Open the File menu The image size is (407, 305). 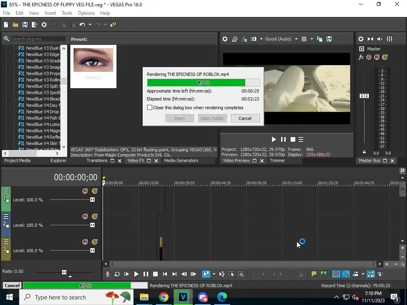click(x=6, y=13)
